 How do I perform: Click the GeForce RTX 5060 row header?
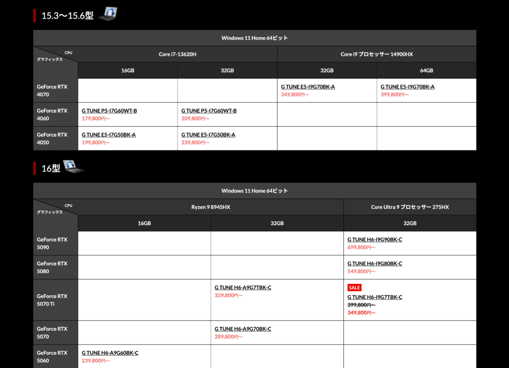(56, 356)
